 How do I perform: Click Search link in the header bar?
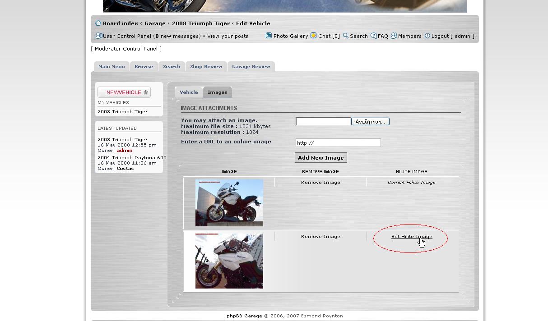(359, 36)
